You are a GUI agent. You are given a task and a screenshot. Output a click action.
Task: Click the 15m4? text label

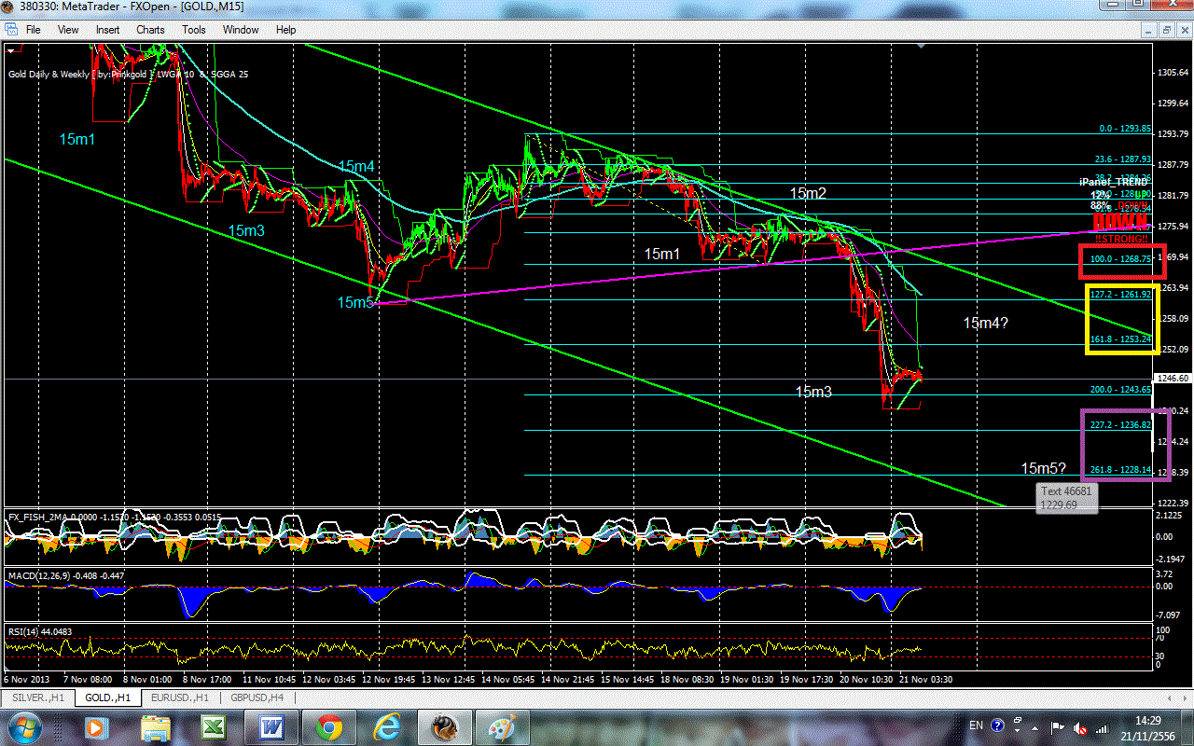click(x=986, y=324)
